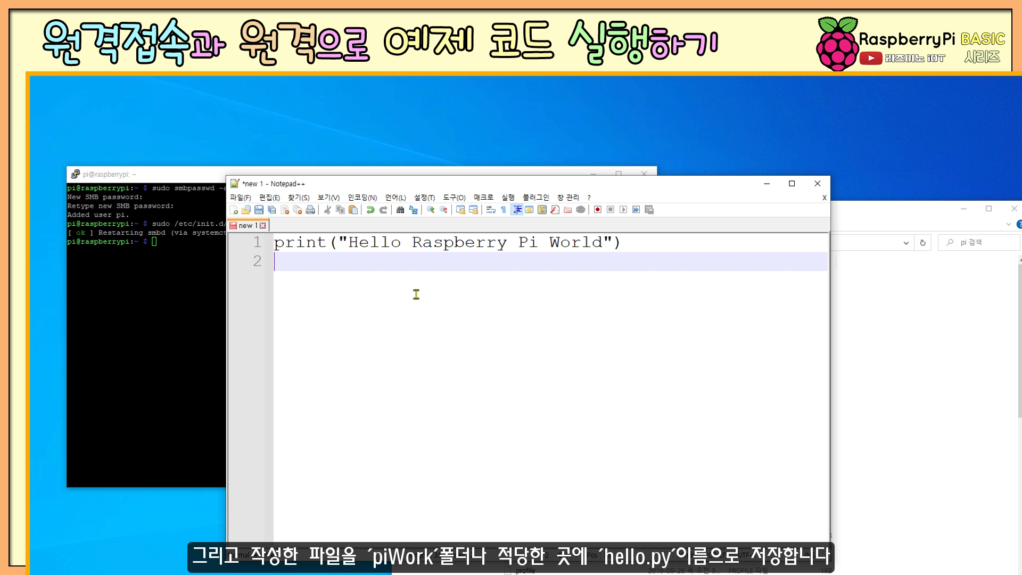Expand the Explorer address bar dropdown
Viewport: 1022px width, 575px height.
coord(906,243)
